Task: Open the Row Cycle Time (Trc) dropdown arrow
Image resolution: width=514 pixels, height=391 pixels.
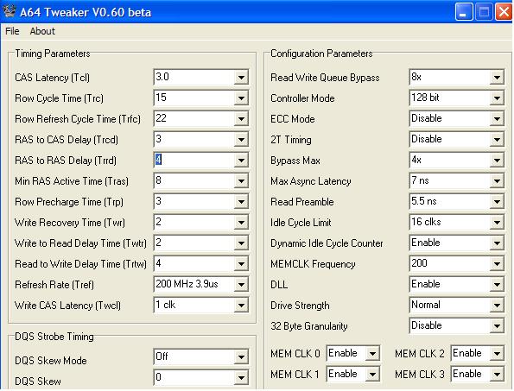Action: coord(241,98)
